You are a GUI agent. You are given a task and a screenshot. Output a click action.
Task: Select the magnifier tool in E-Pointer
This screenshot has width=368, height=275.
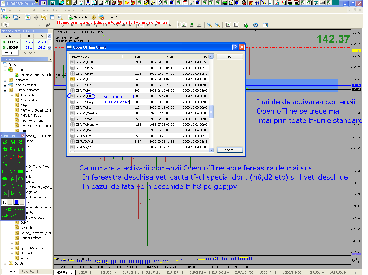(x=20, y=186)
